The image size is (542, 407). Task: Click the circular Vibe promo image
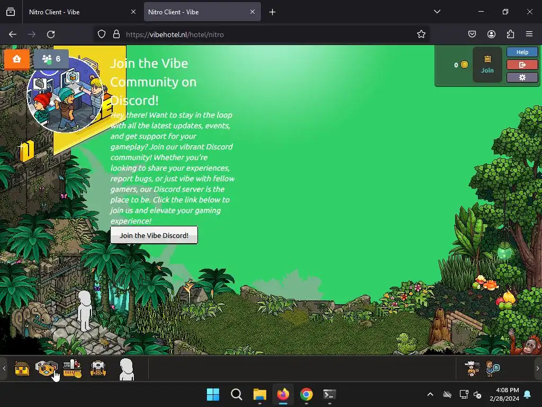click(x=65, y=94)
